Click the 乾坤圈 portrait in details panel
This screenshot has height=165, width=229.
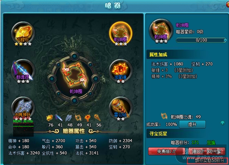(161, 30)
